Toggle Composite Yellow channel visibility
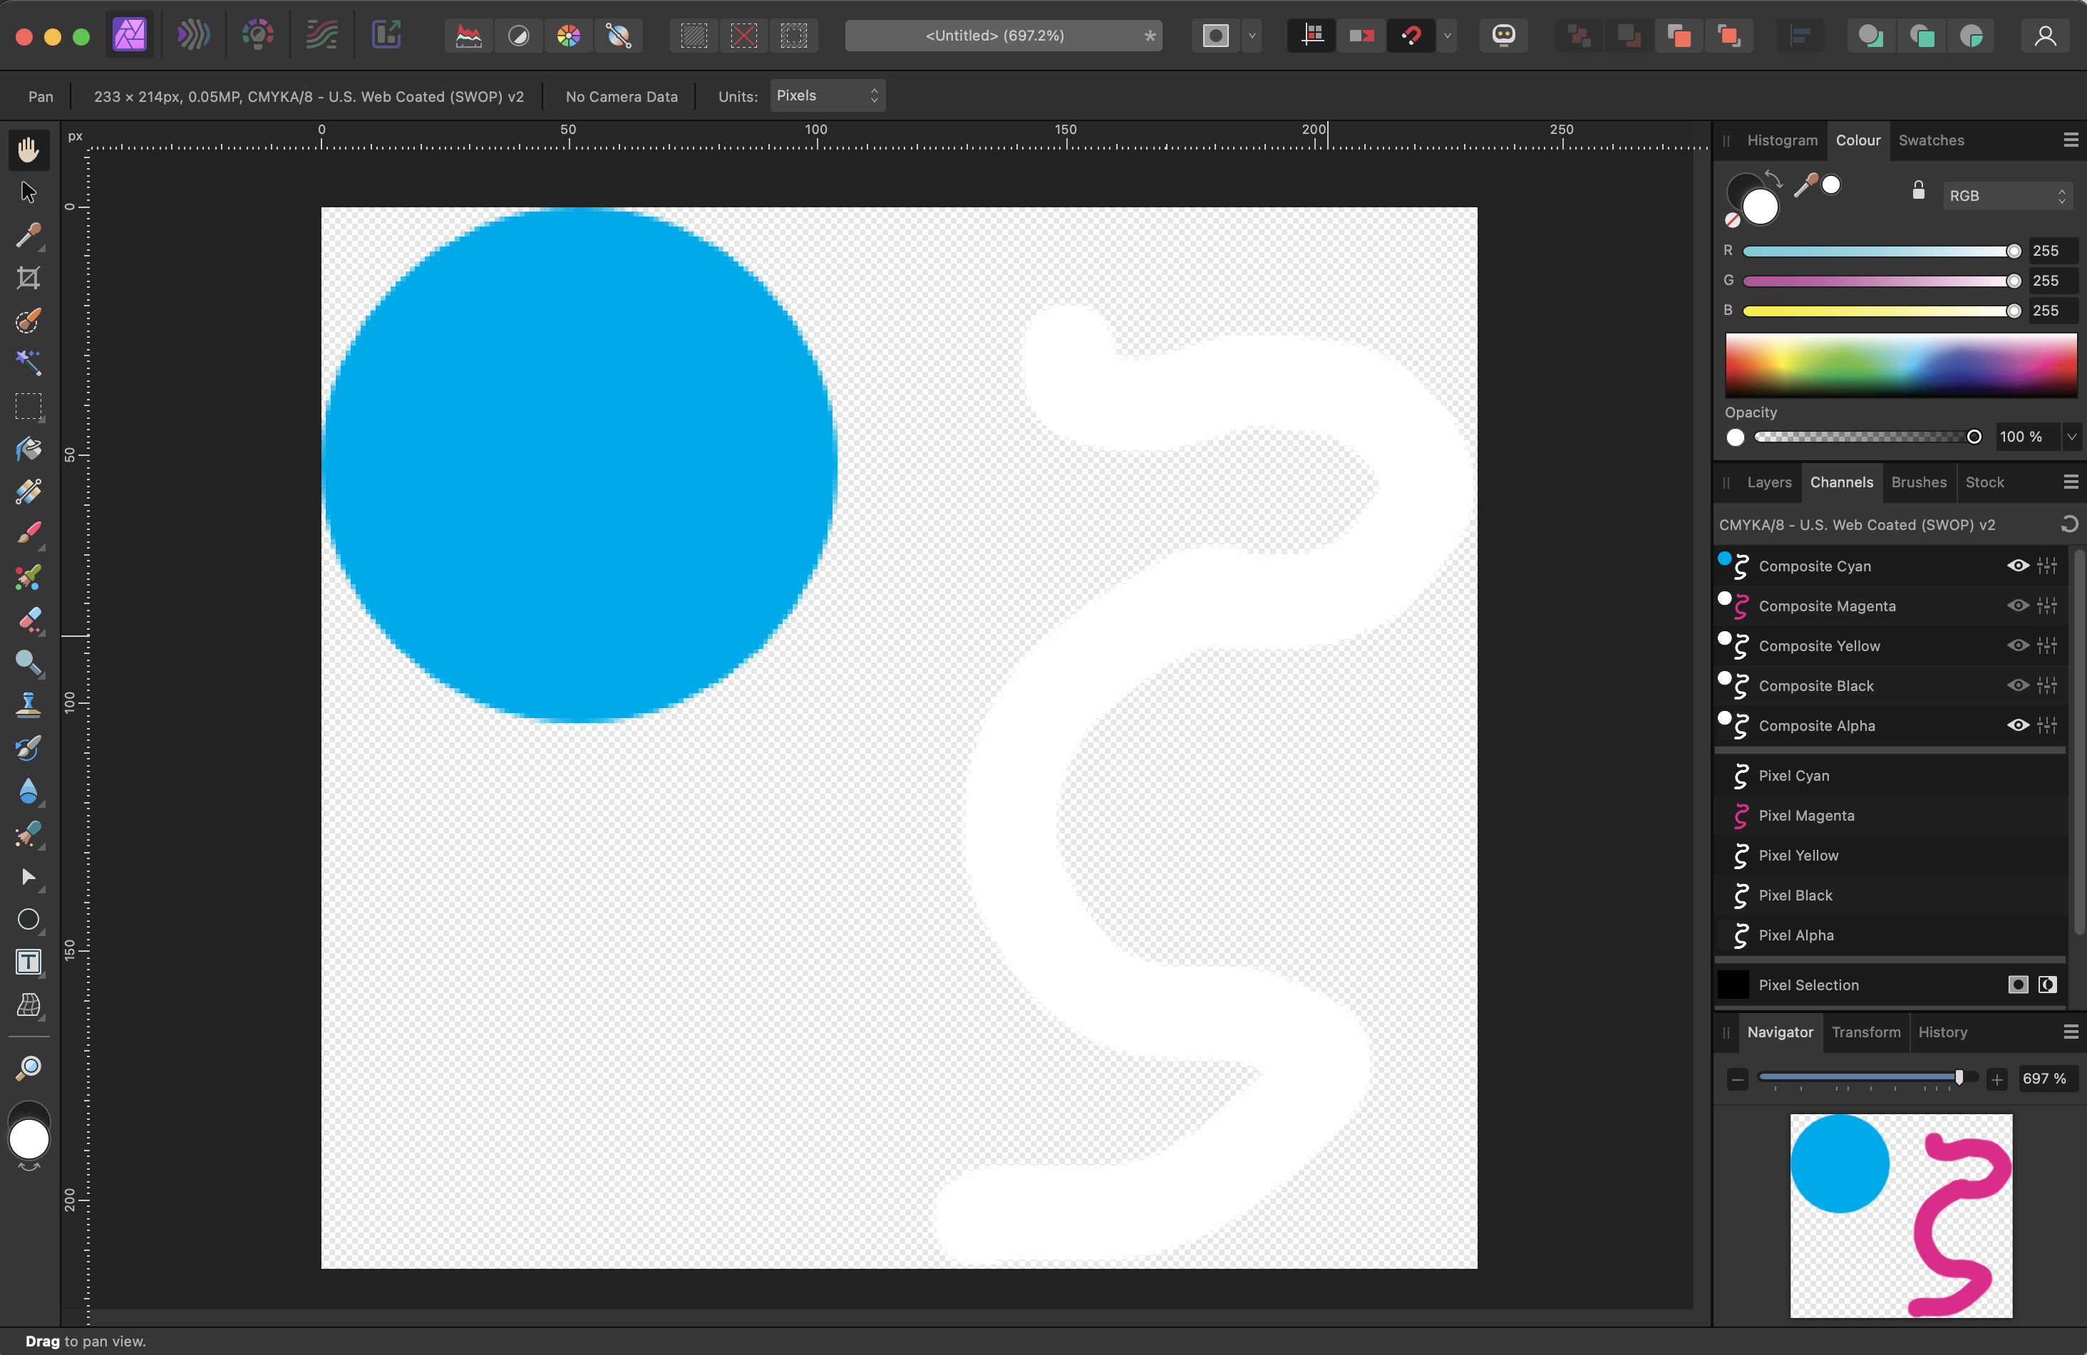This screenshot has width=2087, height=1355. coord(2018,645)
